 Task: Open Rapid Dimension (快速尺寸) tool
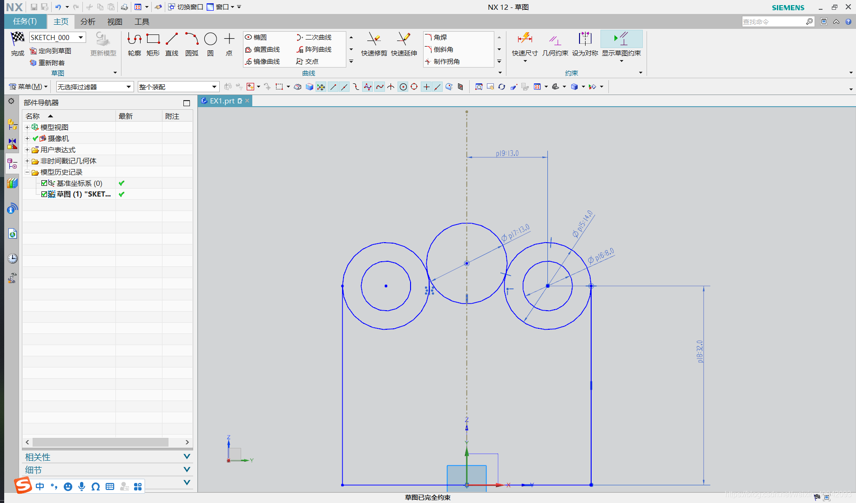click(x=525, y=44)
